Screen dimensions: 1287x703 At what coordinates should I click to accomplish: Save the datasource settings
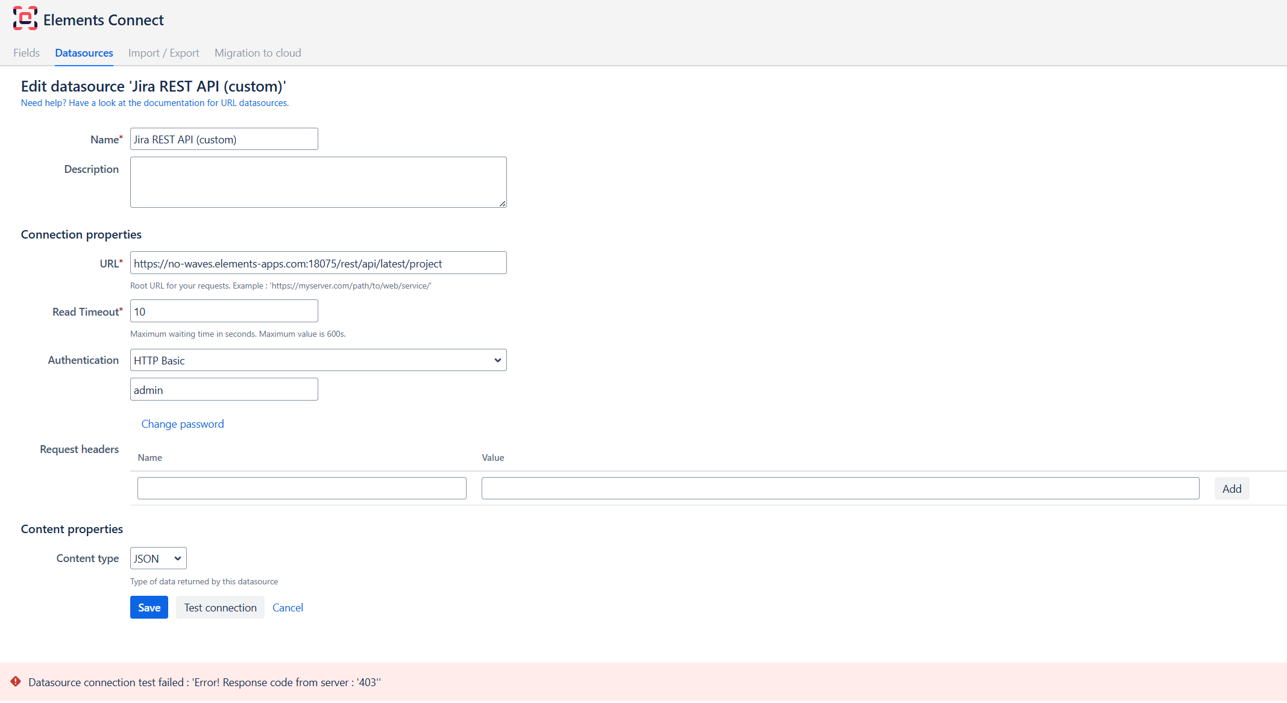pos(149,608)
